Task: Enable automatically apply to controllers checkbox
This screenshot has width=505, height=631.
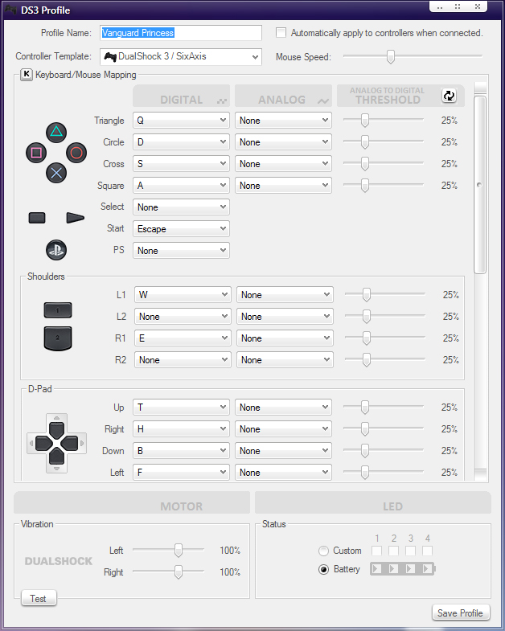Action: (281, 33)
